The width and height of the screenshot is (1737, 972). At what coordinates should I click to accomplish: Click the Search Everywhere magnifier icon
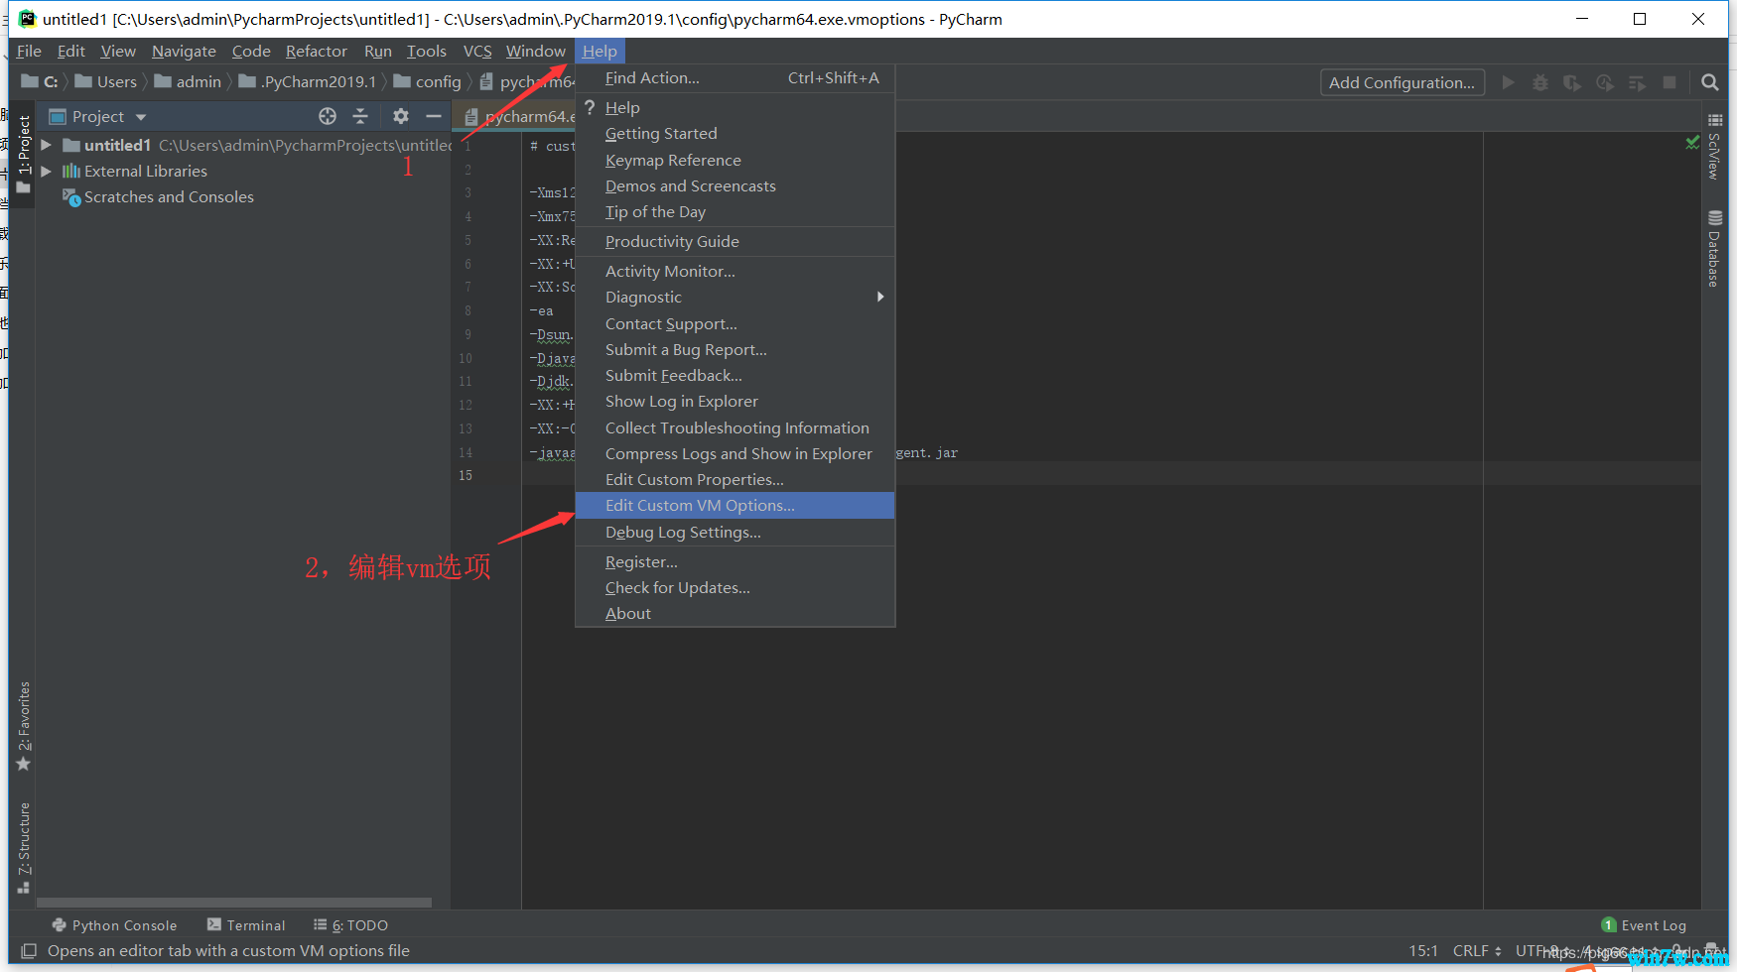1709,82
